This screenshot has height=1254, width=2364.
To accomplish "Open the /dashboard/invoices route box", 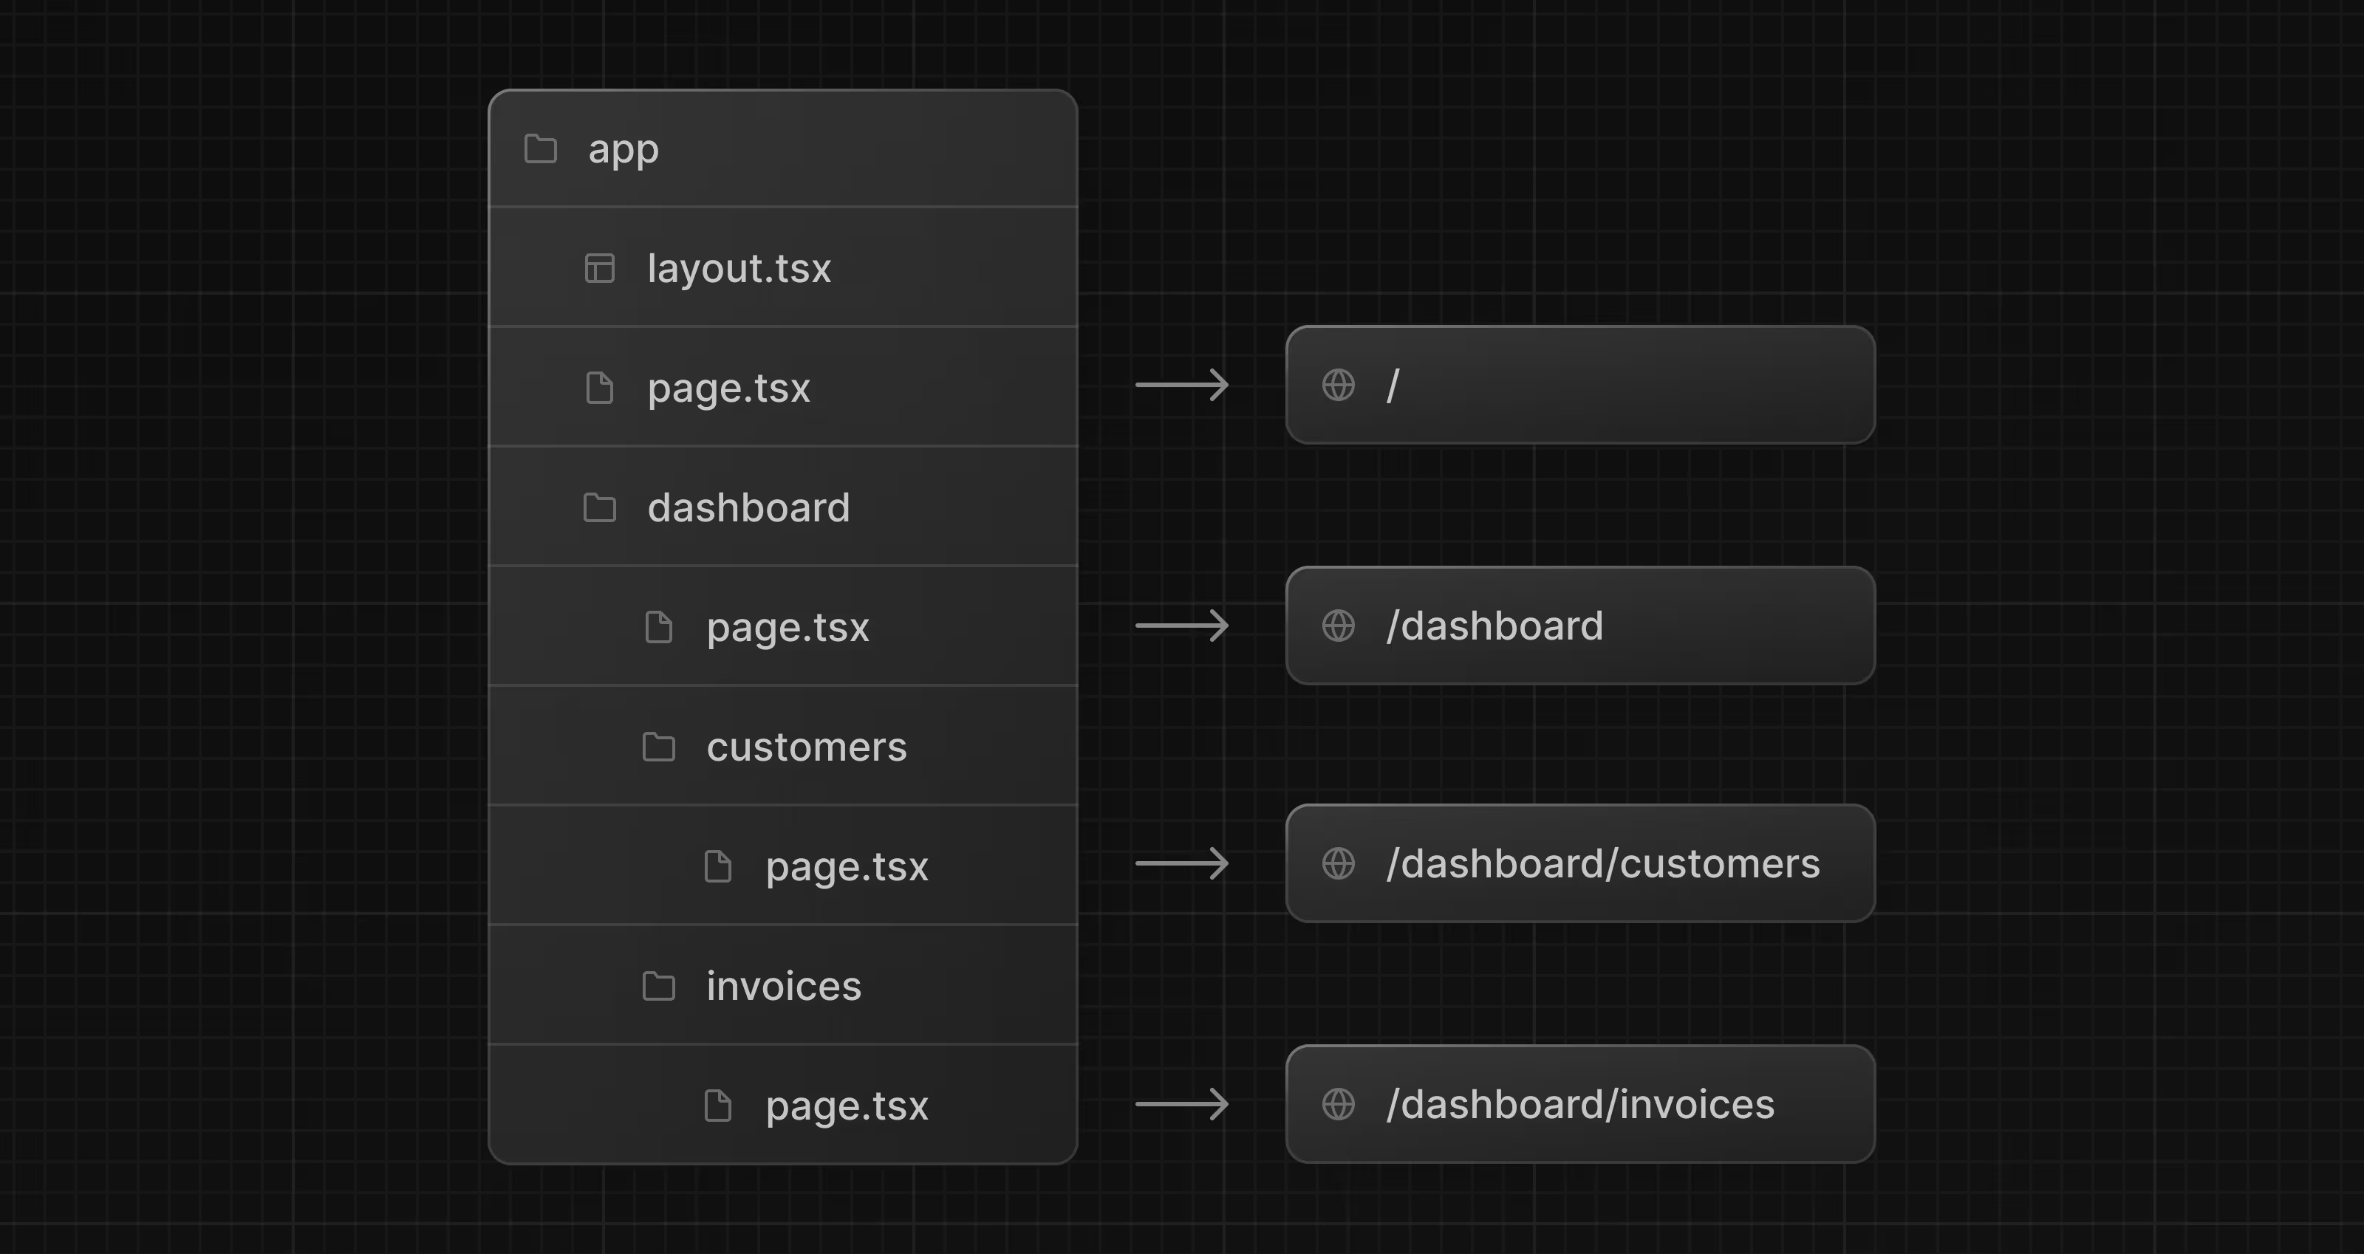I will [1579, 1103].
